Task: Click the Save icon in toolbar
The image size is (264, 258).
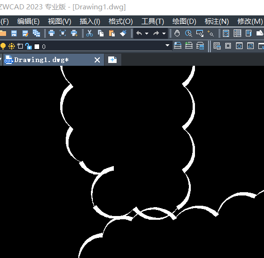Action: (x=14, y=33)
